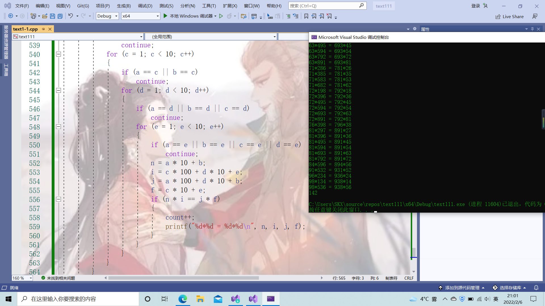Collapse the for loop at line 540

coord(58,54)
